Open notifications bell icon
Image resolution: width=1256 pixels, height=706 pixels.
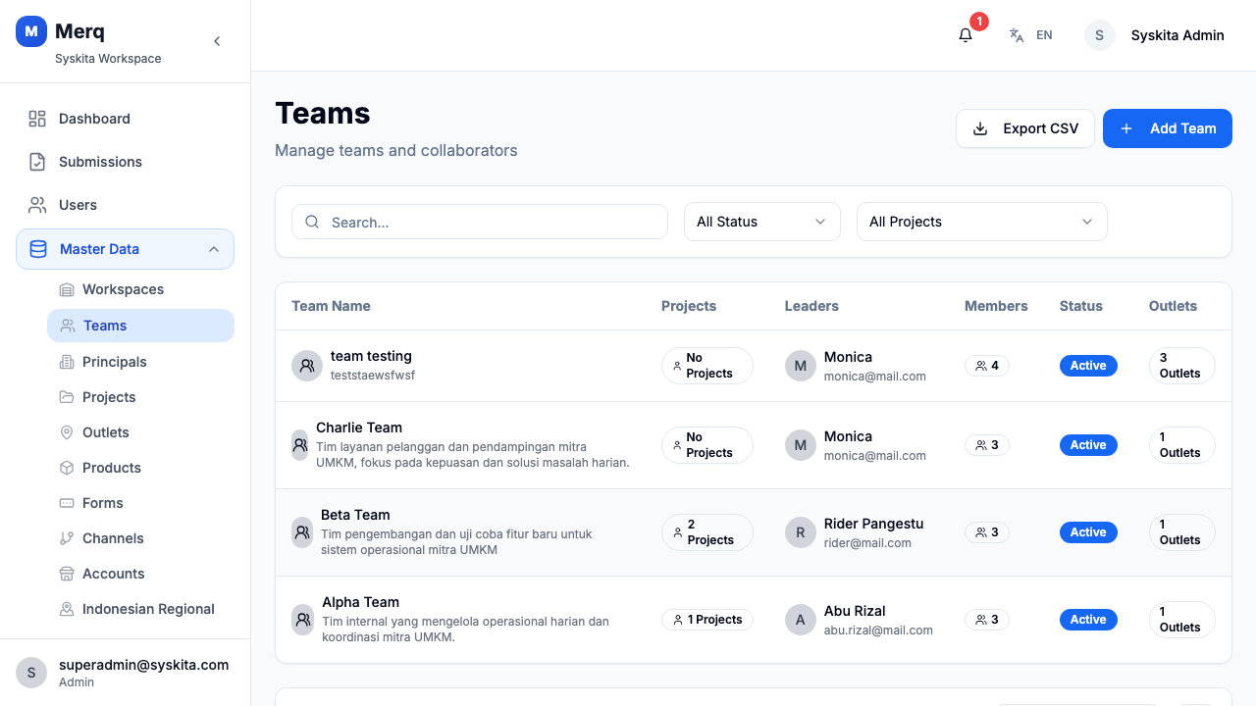[x=966, y=35]
